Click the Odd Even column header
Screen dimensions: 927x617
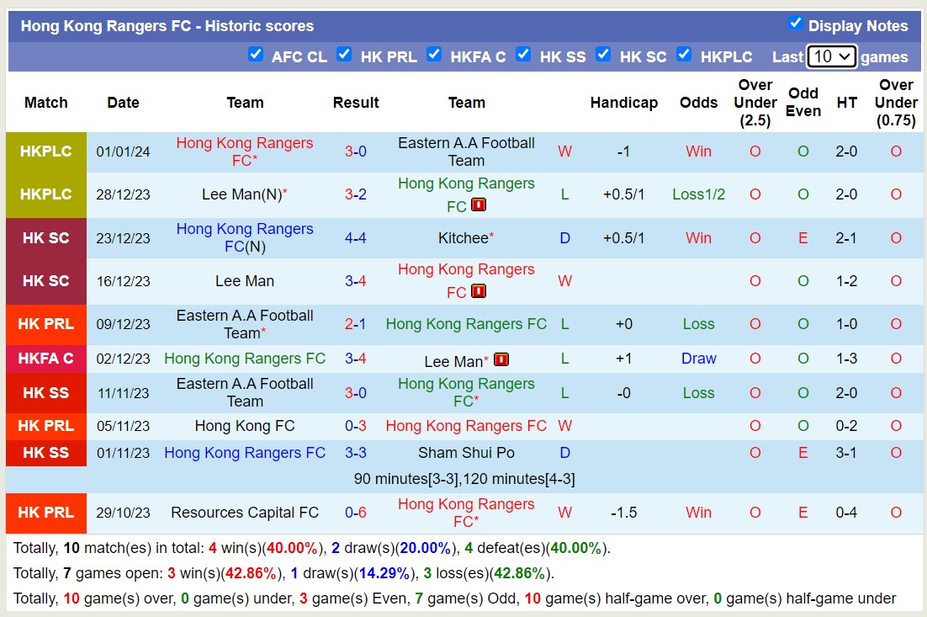pyautogui.click(x=803, y=103)
